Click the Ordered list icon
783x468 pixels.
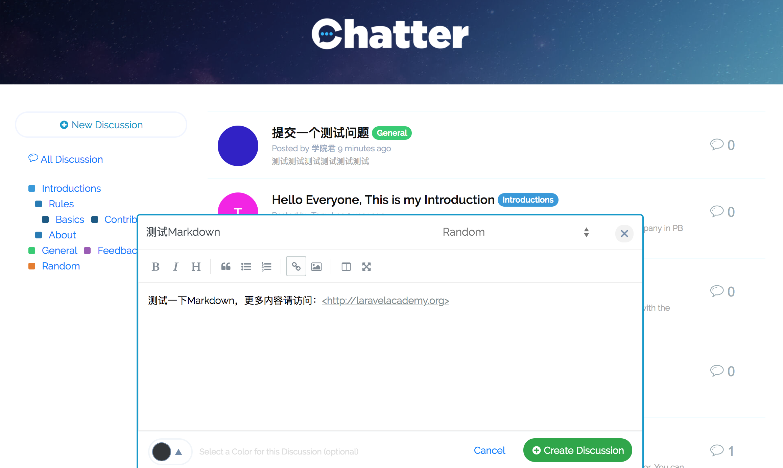tap(266, 266)
